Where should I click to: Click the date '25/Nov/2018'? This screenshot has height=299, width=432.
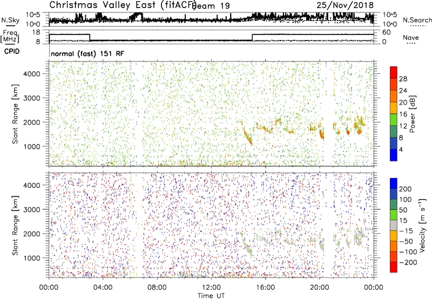345,5
